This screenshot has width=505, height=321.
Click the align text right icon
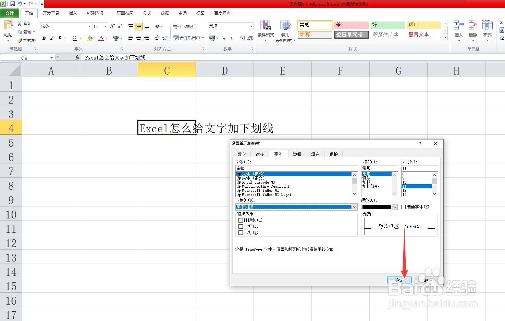[x=147, y=38]
